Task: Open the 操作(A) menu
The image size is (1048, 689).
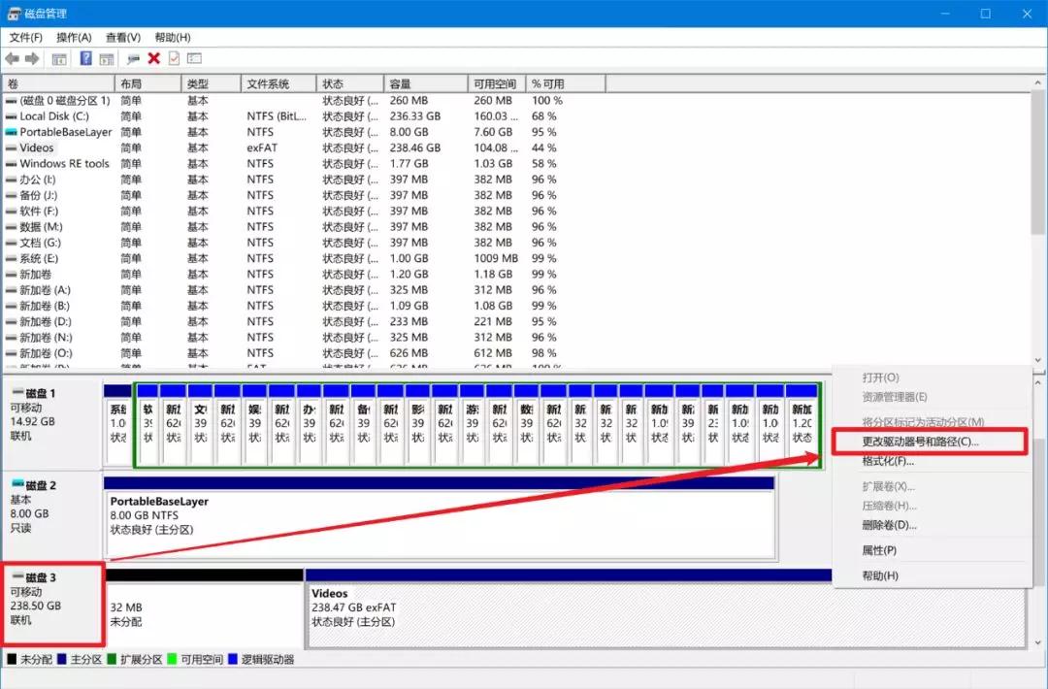Action: (x=74, y=37)
